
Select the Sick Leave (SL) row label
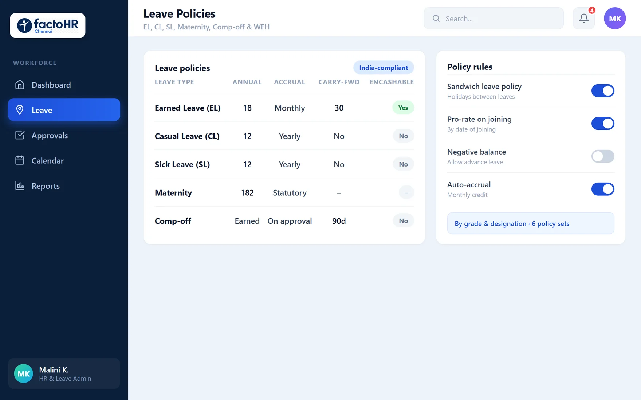(x=182, y=164)
